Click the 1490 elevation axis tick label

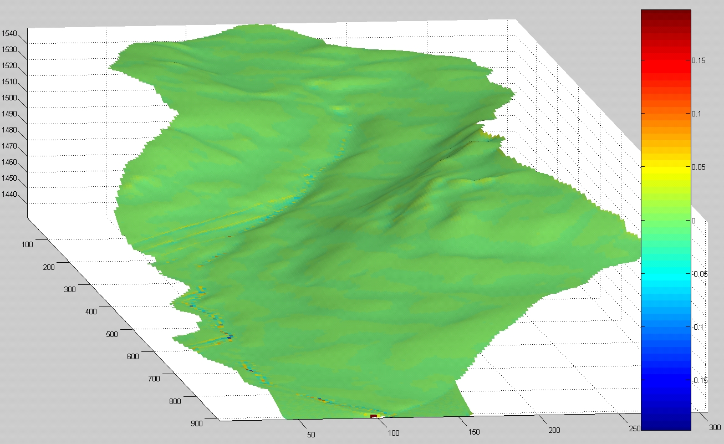click(x=9, y=114)
